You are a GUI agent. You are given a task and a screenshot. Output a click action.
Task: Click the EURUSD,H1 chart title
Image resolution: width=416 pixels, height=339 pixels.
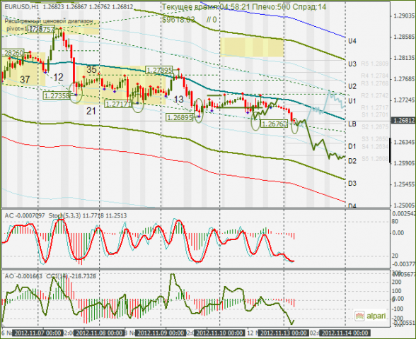click(x=21, y=7)
